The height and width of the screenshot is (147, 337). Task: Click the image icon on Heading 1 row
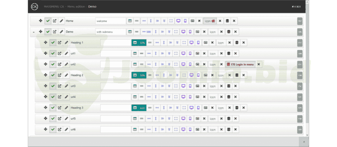[205, 42]
